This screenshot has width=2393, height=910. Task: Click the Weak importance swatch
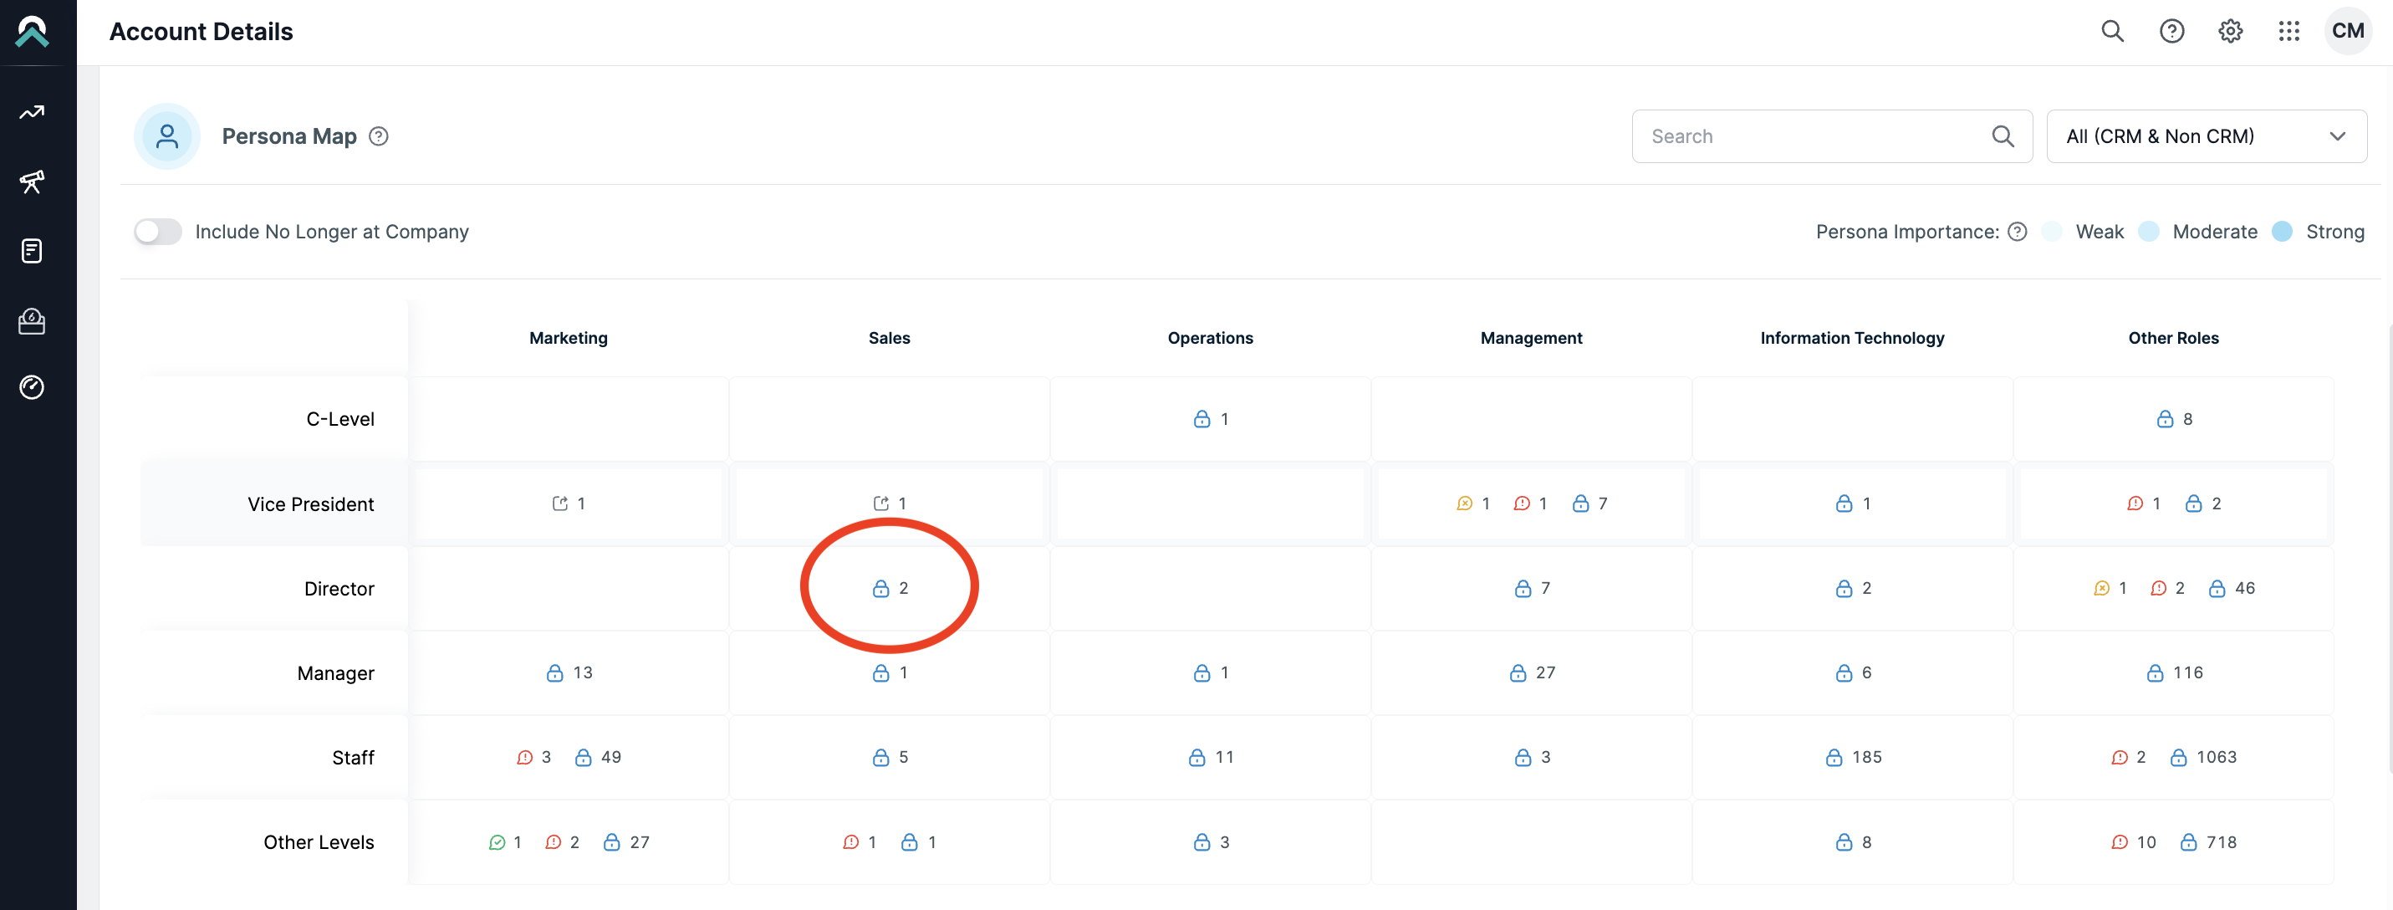click(2052, 233)
